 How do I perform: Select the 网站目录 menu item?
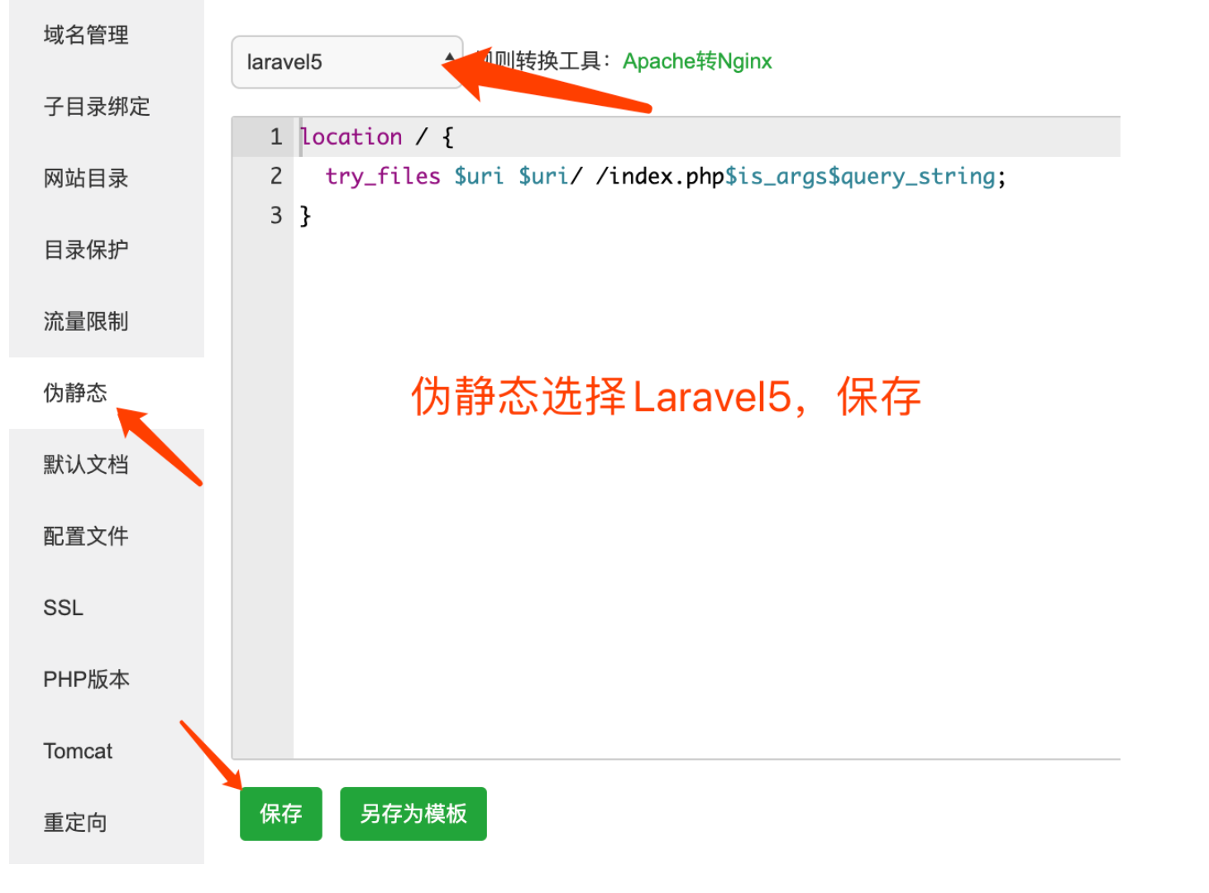pos(86,178)
